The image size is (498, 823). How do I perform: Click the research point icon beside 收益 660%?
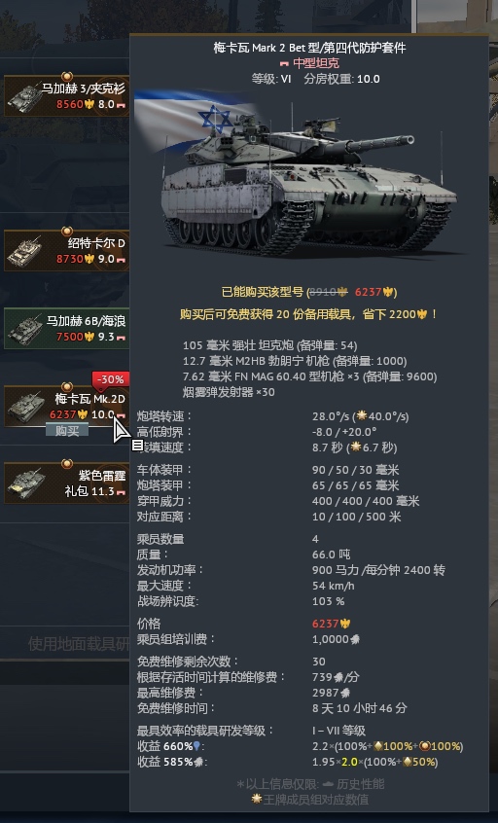pyautogui.click(x=197, y=746)
